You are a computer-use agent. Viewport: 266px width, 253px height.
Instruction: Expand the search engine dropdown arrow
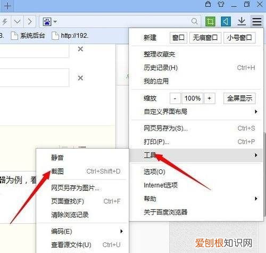pos(55,22)
